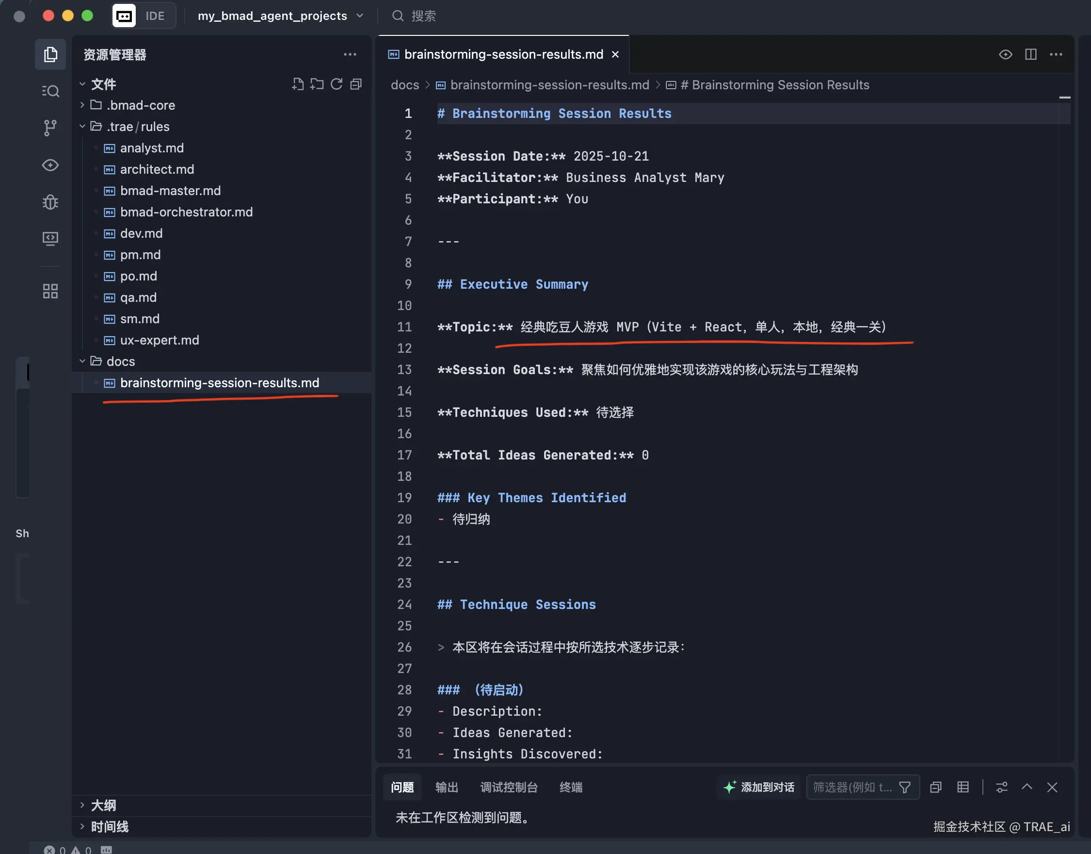Open the Source Control sidebar icon
Image resolution: width=1091 pixels, height=854 pixels.
(50, 128)
